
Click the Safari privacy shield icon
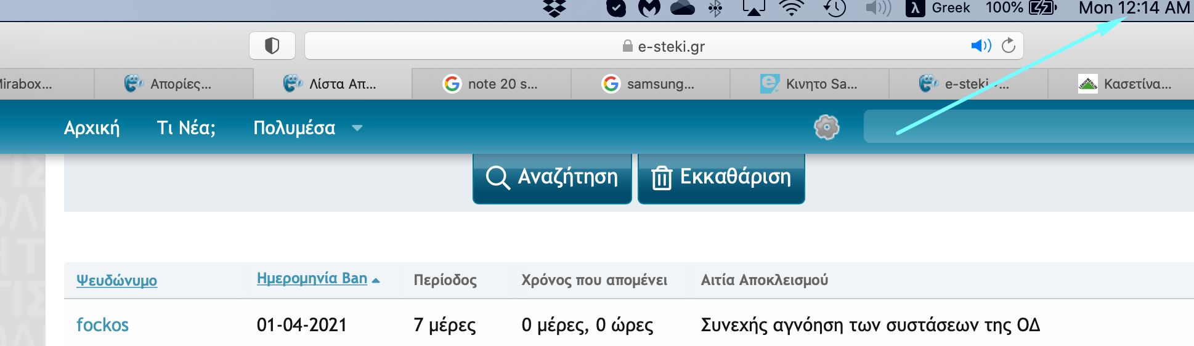[272, 46]
